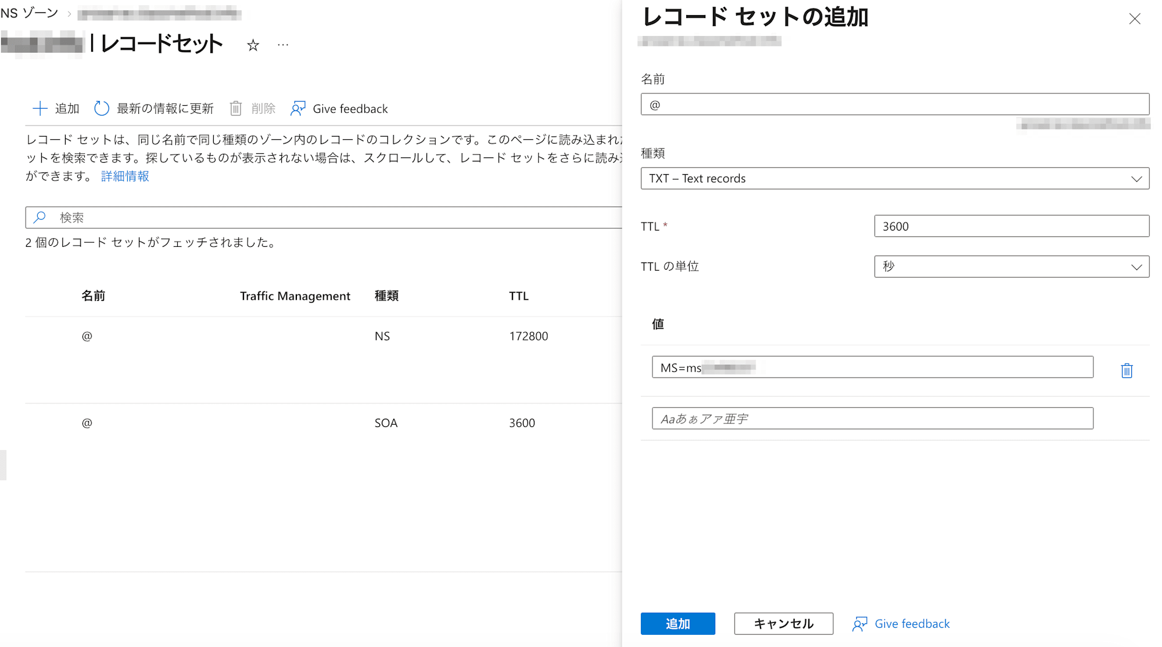Image resolution: width=1162 pixels, height=647 pixels.
Task: Click the 172800 TTL value
Action: 529,336
